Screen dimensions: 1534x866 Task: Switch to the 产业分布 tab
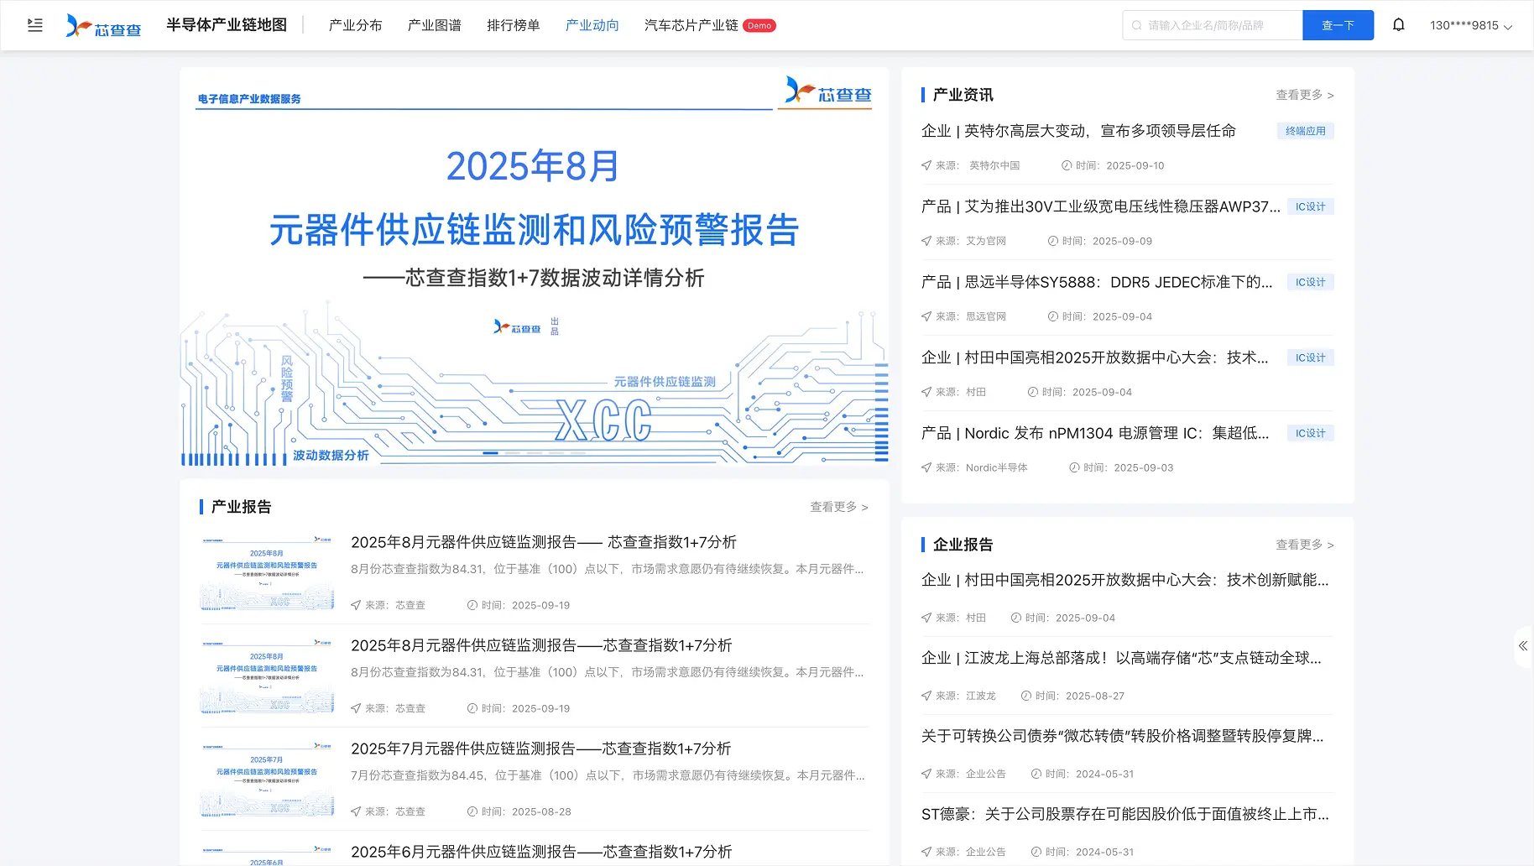pyautogui.click(x=355, y=25)
